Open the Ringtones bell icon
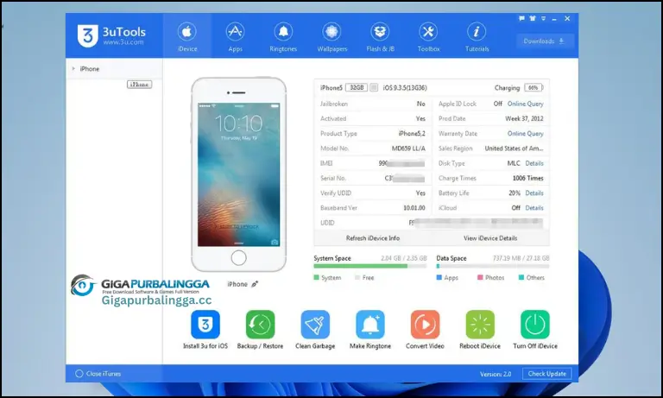663x398 pixels. (x=283, y=32)
